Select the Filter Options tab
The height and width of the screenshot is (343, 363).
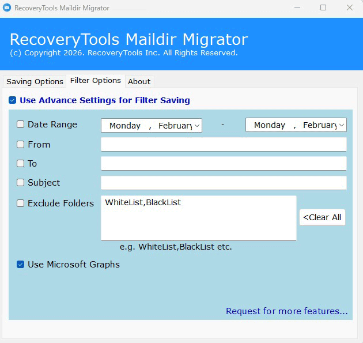point(96,81)
